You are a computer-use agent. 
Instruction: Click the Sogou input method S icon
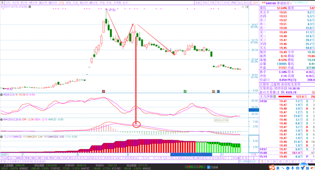click(x=272, y=167)
